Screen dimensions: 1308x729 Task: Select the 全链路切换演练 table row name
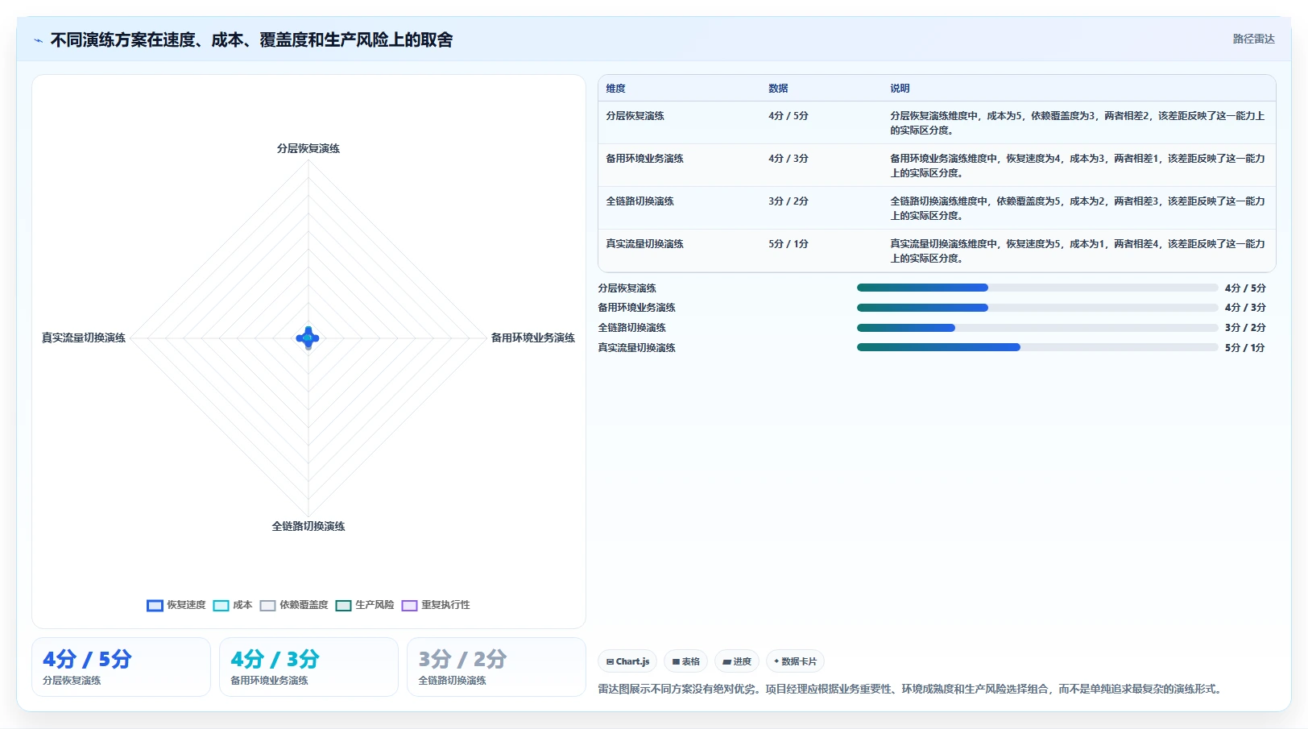(x=640, y=201)
